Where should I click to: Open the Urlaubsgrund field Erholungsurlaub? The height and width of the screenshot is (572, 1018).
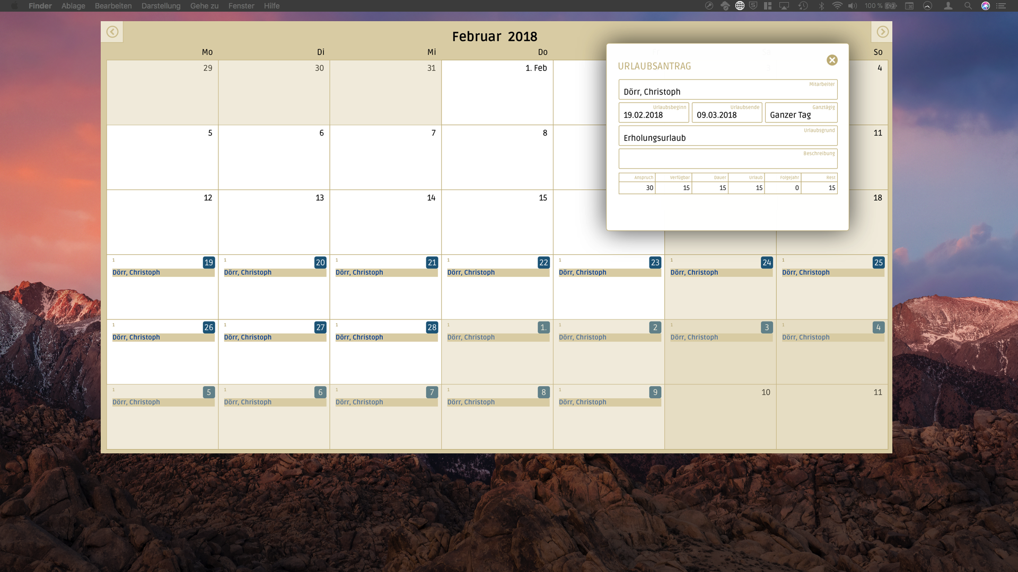[727, 136]
